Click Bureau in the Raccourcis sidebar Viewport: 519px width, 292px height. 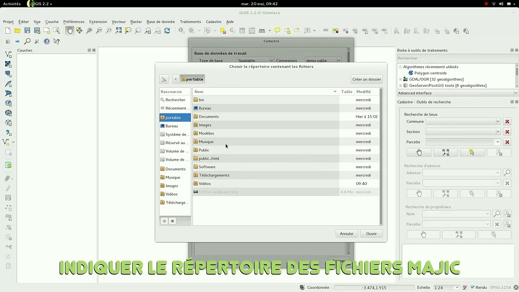[x=175, y=126]
